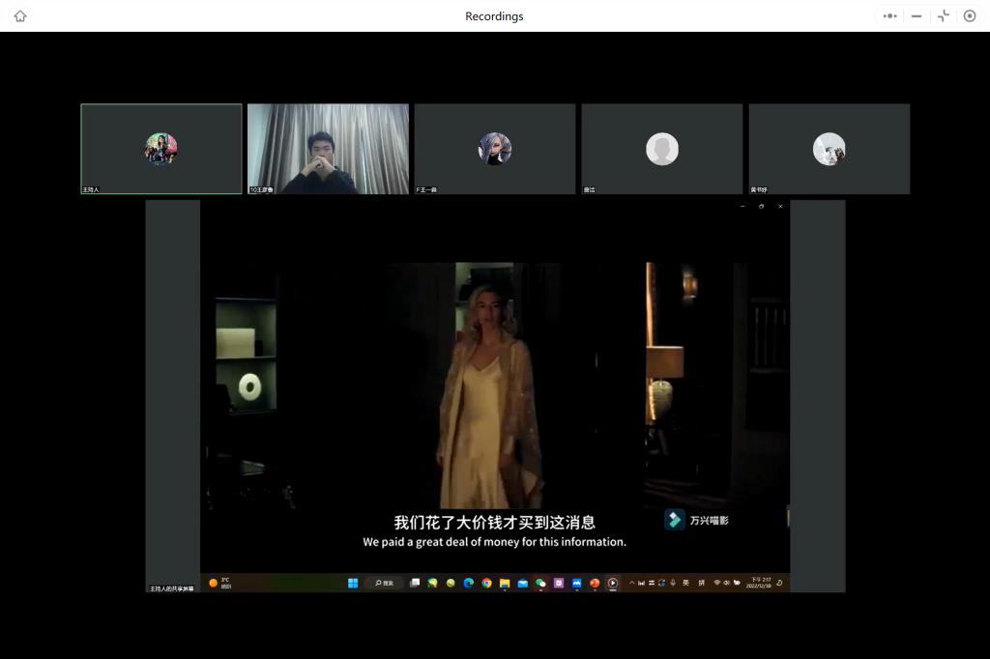Screen dimensions: 990x659
Task: Open Microsoft Edge in the taskbar
Action: tap(469, 583)
